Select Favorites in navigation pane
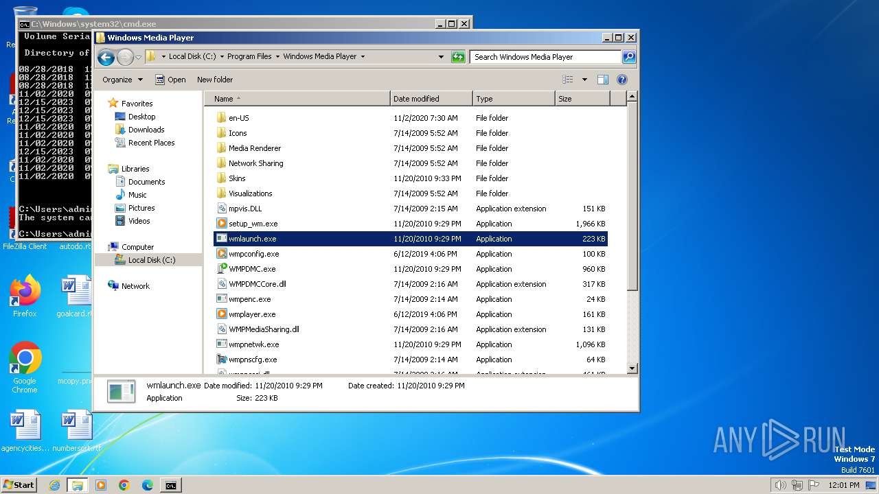The height and width of the screenshot is (494, 879). tap(137, 104)
